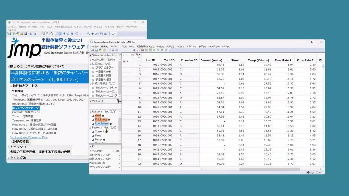Run the 一変量の分布 script
Viewport: 349px width, 196px height.
[x=103, y=72]
